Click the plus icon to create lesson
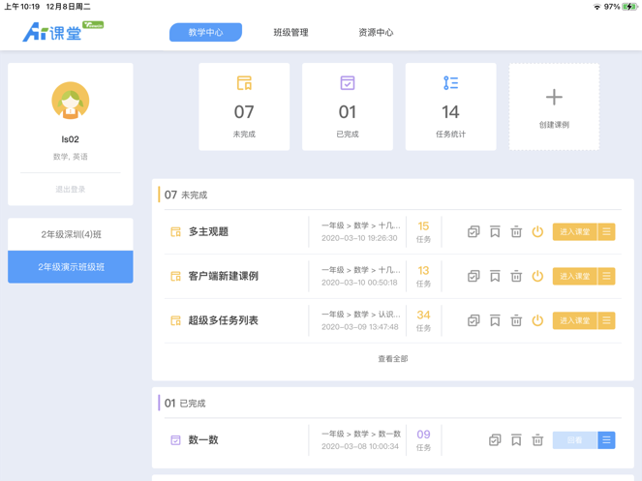642x481 pixels. pyautogui.click(x=554, y=98)
